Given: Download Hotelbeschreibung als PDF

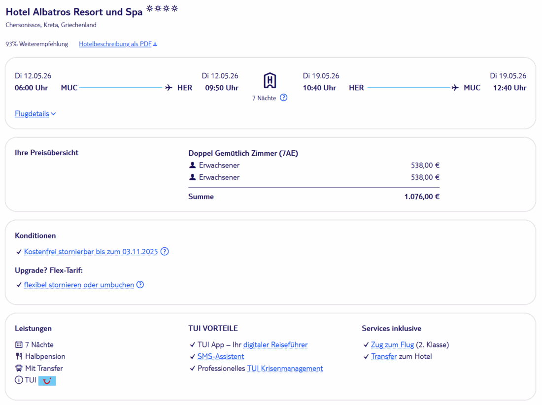Looking at the screenshot, I should point(115,44).
